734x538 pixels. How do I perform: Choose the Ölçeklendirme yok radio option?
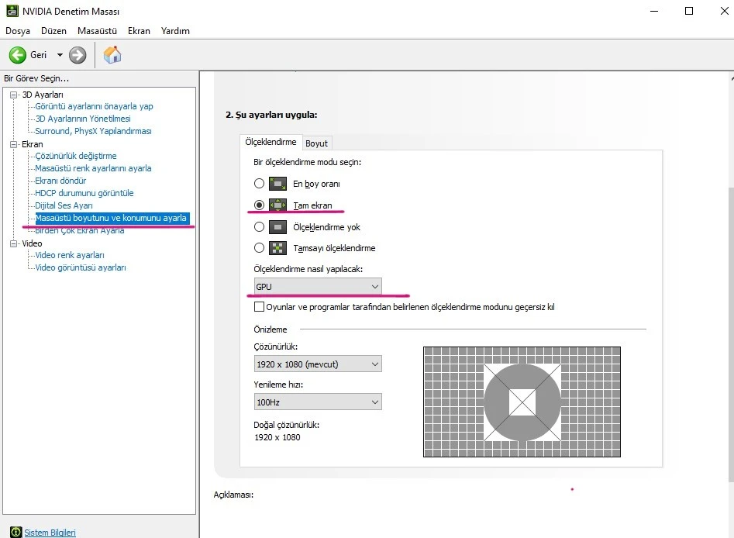tap(259, 227)
